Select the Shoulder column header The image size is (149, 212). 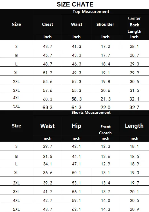[x=105, y=24]
